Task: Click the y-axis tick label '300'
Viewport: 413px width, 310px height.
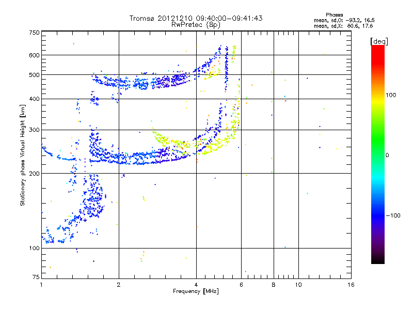Action: coord(34,130)
